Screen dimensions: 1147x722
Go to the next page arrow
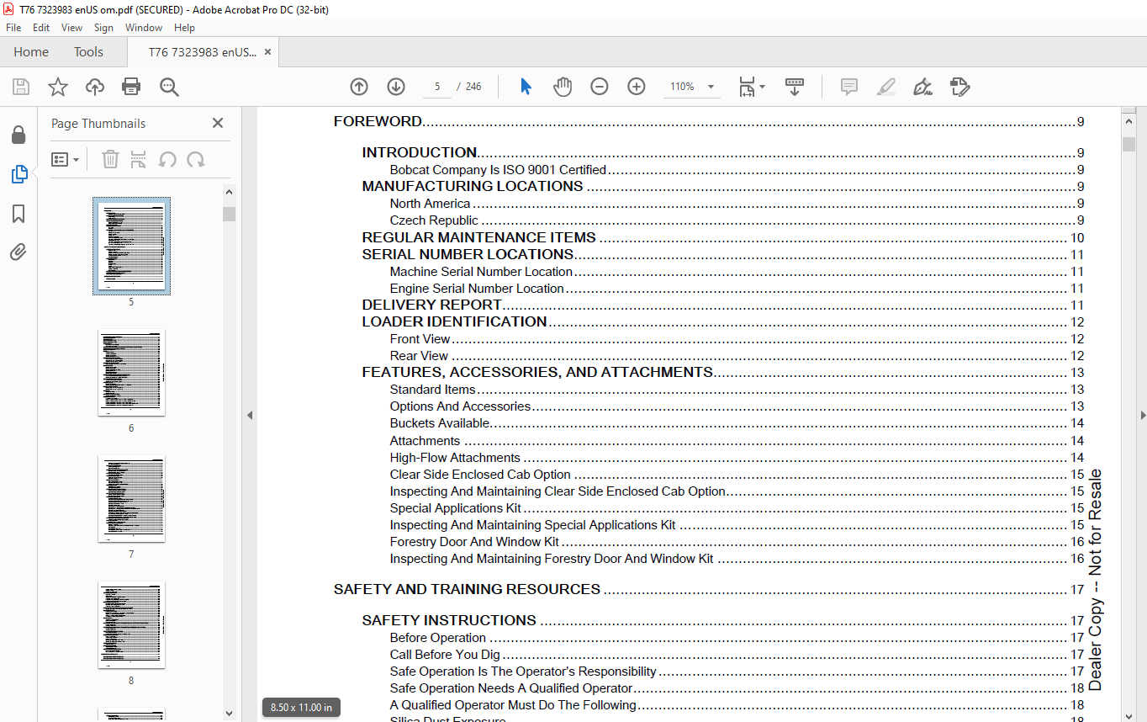pyautogui.click(x=396, y=87)
